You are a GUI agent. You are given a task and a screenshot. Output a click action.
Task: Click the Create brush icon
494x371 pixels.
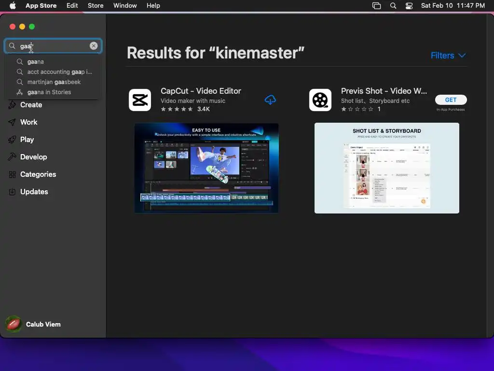[x=12, y=105]
